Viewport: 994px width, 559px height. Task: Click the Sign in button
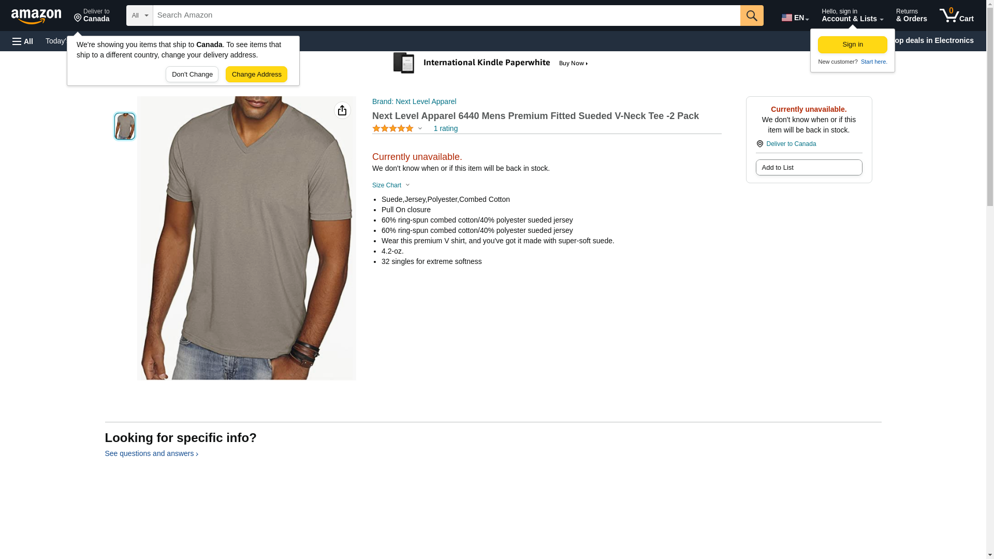point(852,45)
